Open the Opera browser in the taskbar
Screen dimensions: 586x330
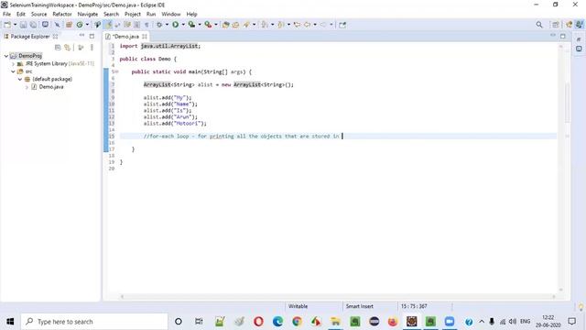click(x=258, y=322)
